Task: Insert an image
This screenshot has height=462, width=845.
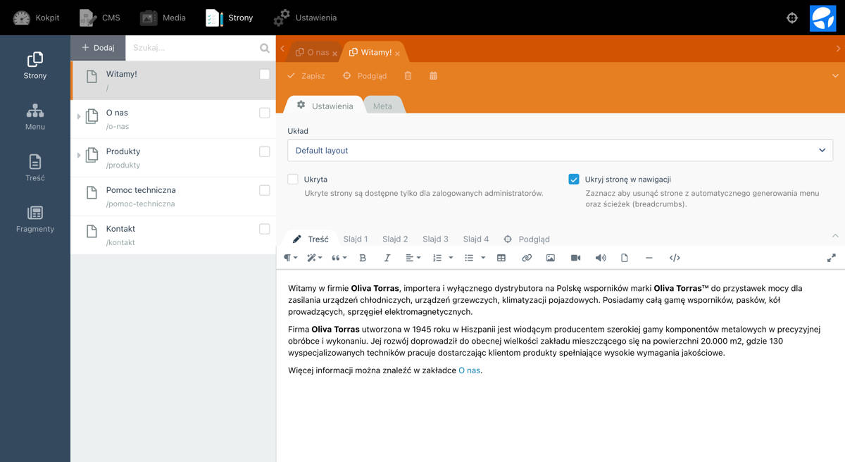Action: (551, 258)
